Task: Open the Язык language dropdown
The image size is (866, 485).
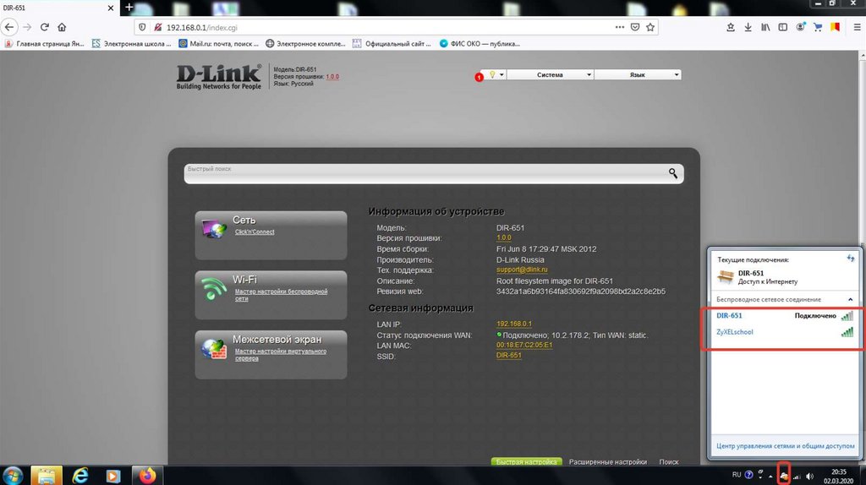Action: click(x=638, y=74)
